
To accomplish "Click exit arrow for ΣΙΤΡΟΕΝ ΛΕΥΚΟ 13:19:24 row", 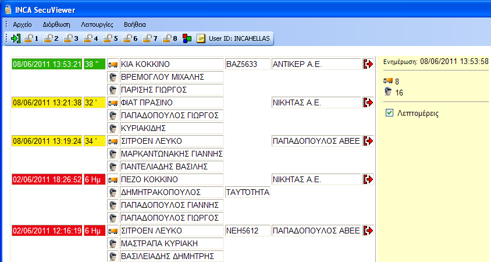I will (368, 141).
